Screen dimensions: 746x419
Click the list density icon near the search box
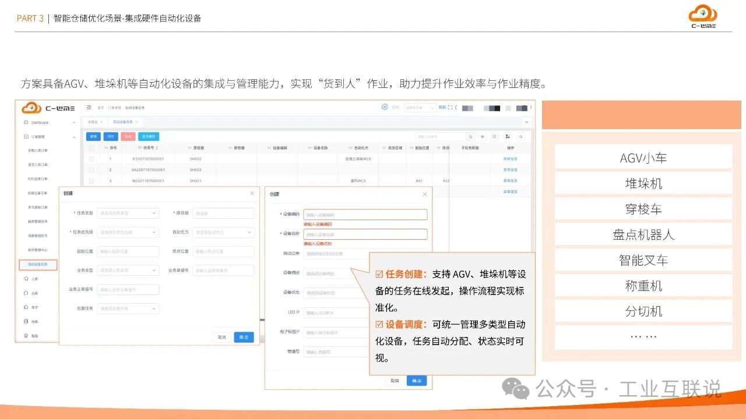pyautogui.click(x=494, y=137)
